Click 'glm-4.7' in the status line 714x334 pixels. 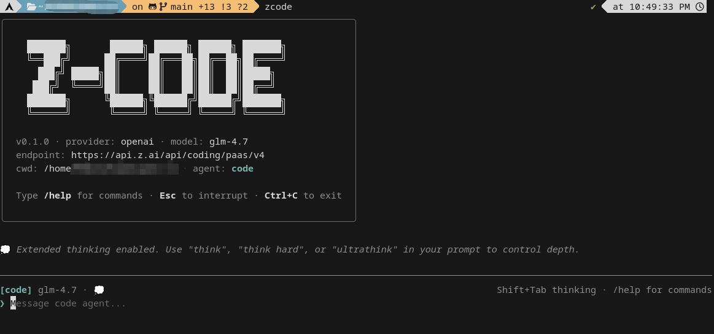[57, 290]
